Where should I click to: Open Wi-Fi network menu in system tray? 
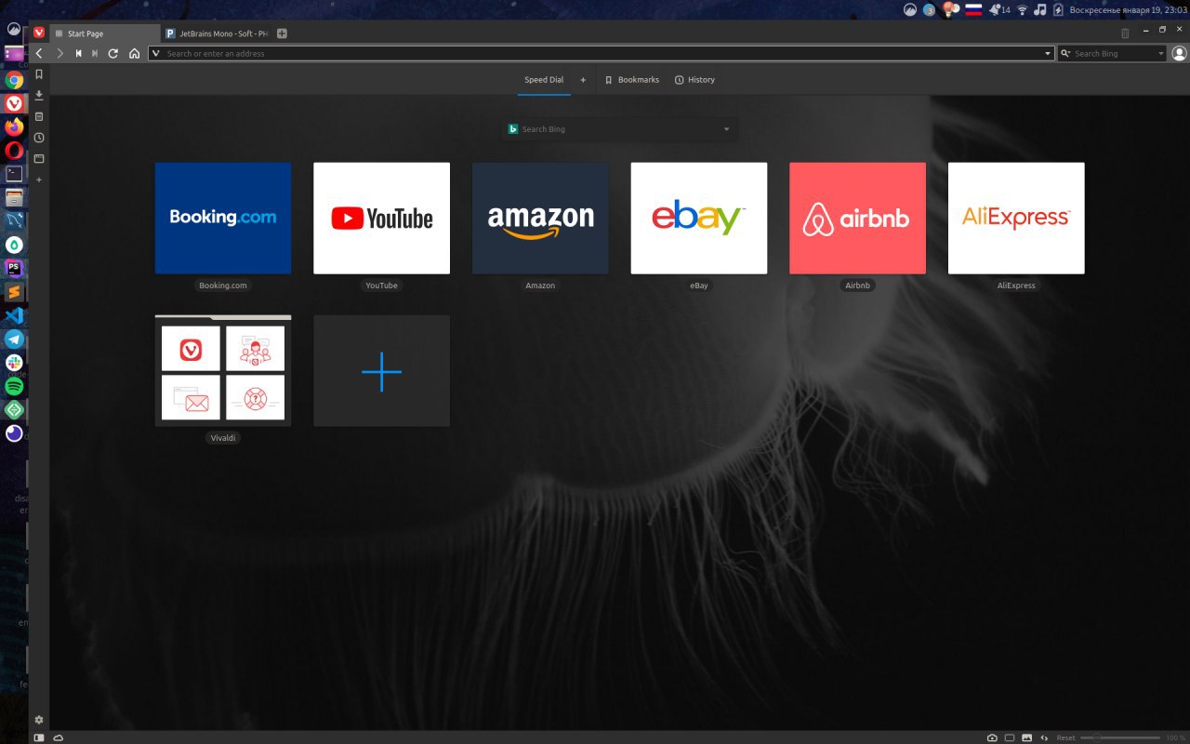1023,9
